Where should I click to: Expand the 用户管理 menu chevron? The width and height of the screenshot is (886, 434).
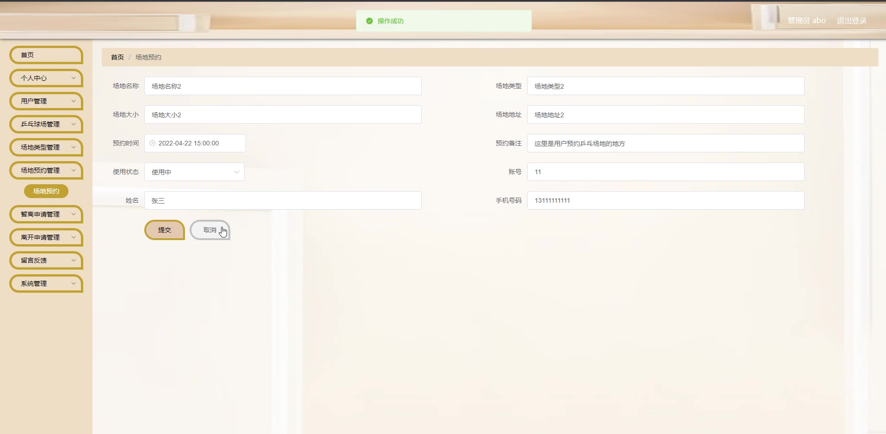coord(74,101)
